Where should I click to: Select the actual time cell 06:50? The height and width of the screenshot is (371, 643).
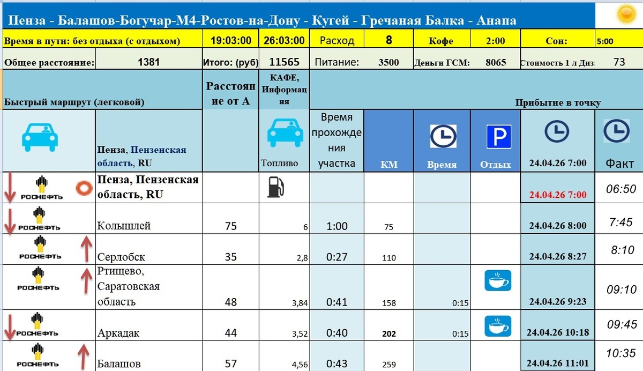pyautogui.click(x=618, y=188)
